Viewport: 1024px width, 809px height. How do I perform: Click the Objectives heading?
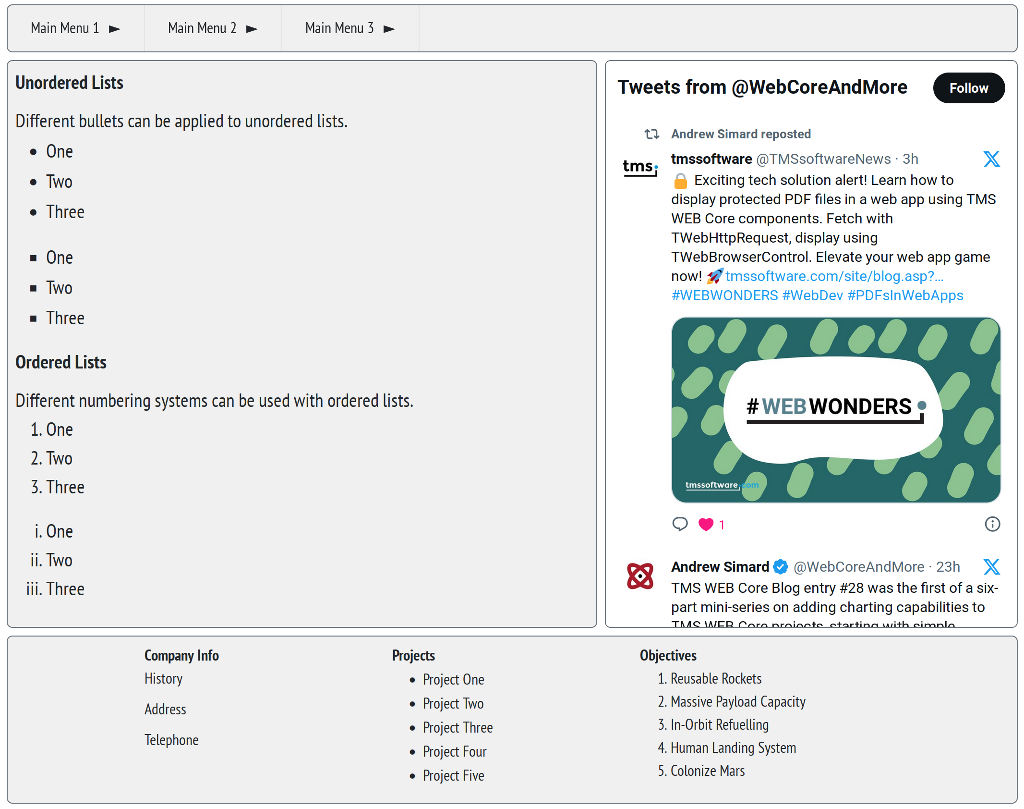tap(668, 656)
